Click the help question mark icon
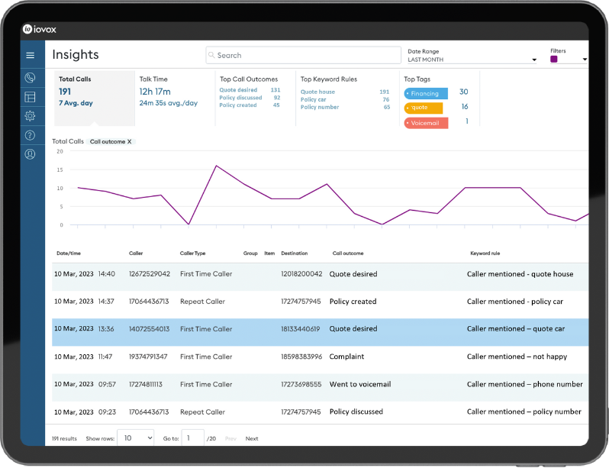Viewport: 609px width, 468px height. (x=31, y=135)
